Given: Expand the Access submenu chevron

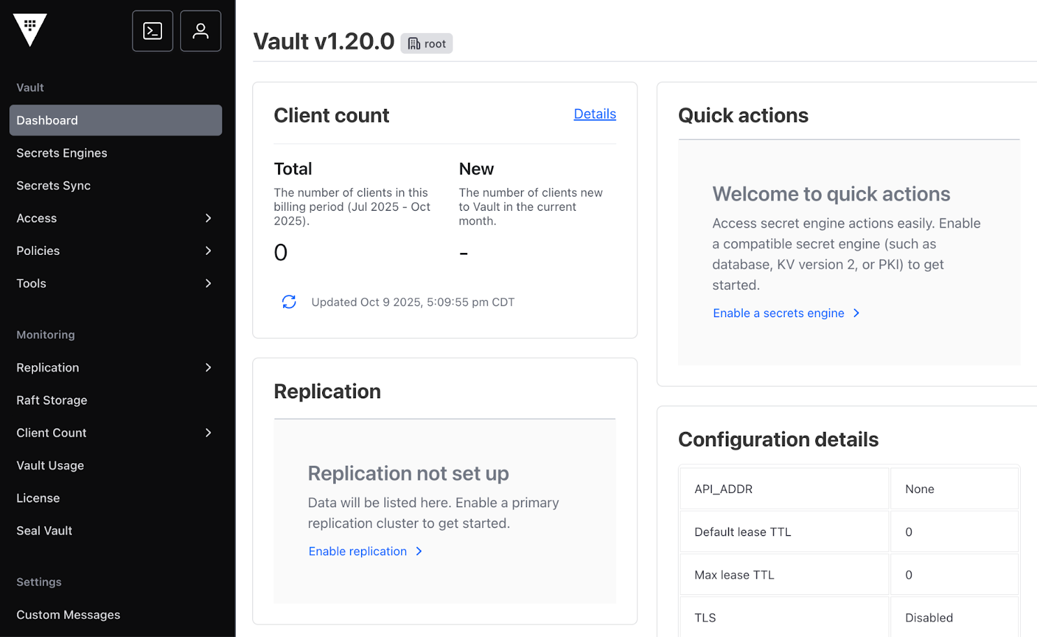Looking at the screenshot, I should [x=208, y=218].
